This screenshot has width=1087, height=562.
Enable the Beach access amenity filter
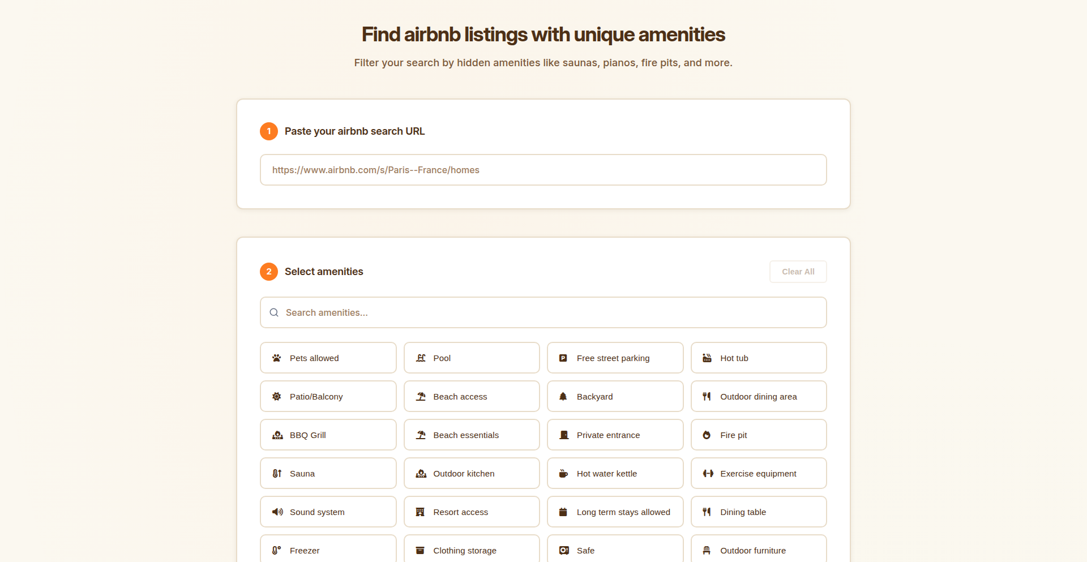coord(472,396)
